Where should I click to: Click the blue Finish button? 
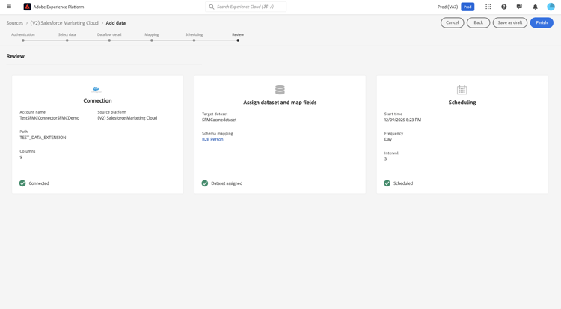[x=542, y=22]
